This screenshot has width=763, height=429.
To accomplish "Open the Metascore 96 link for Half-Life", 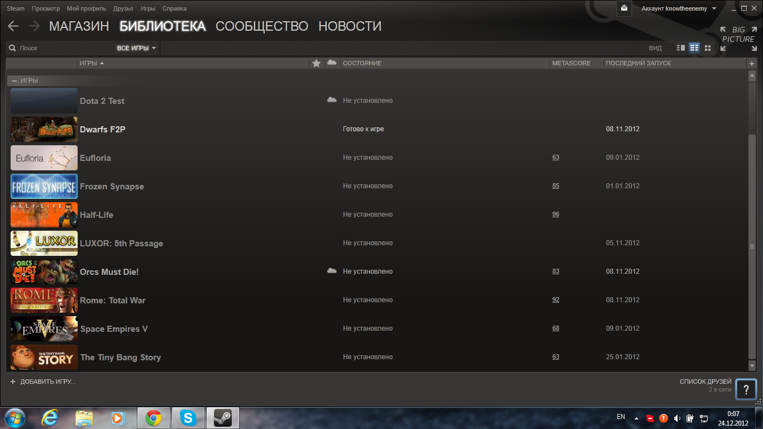I will 556,214.
